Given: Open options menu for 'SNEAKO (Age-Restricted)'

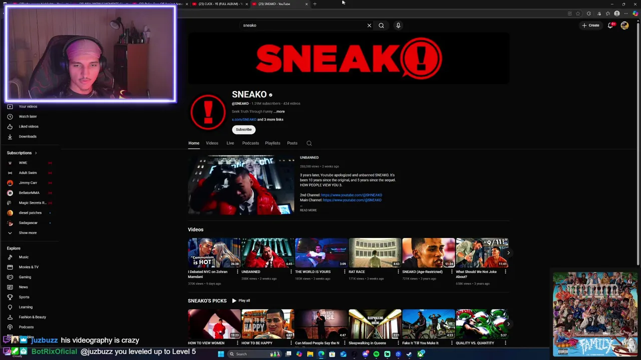Looking at the screenshot, I should pos(451,271).
